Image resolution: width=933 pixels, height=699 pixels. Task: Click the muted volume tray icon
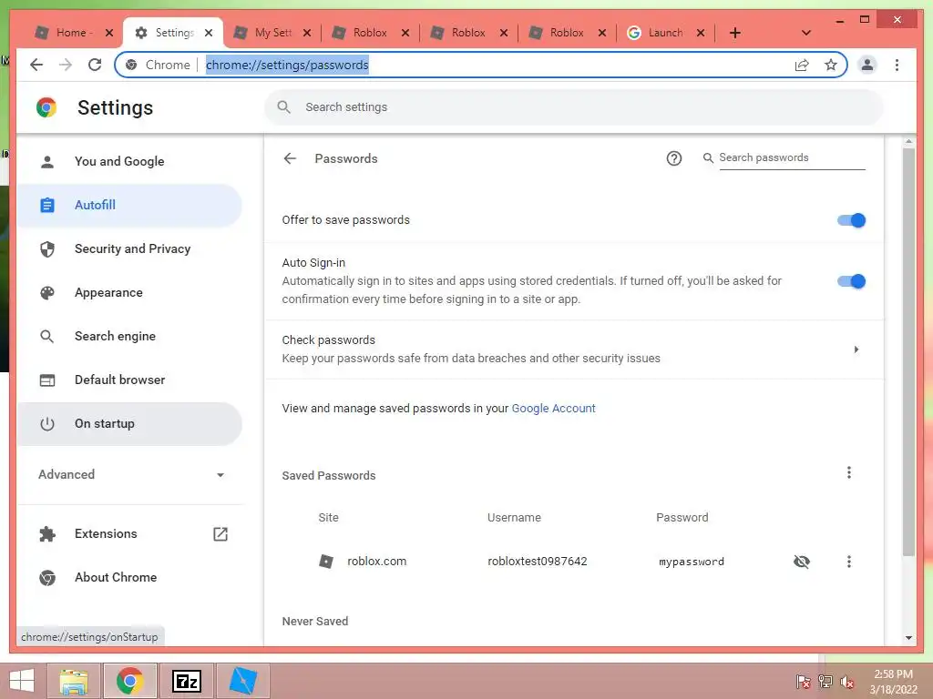click(x=846, y=682)
